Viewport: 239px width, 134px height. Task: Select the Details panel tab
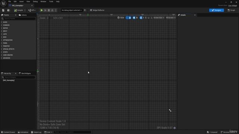pos(183,15)
